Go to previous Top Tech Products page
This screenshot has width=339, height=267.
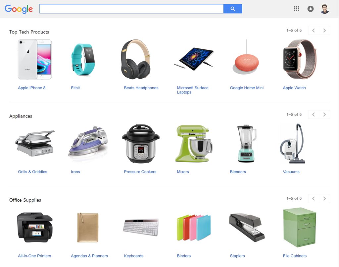(x=314, y=31)
